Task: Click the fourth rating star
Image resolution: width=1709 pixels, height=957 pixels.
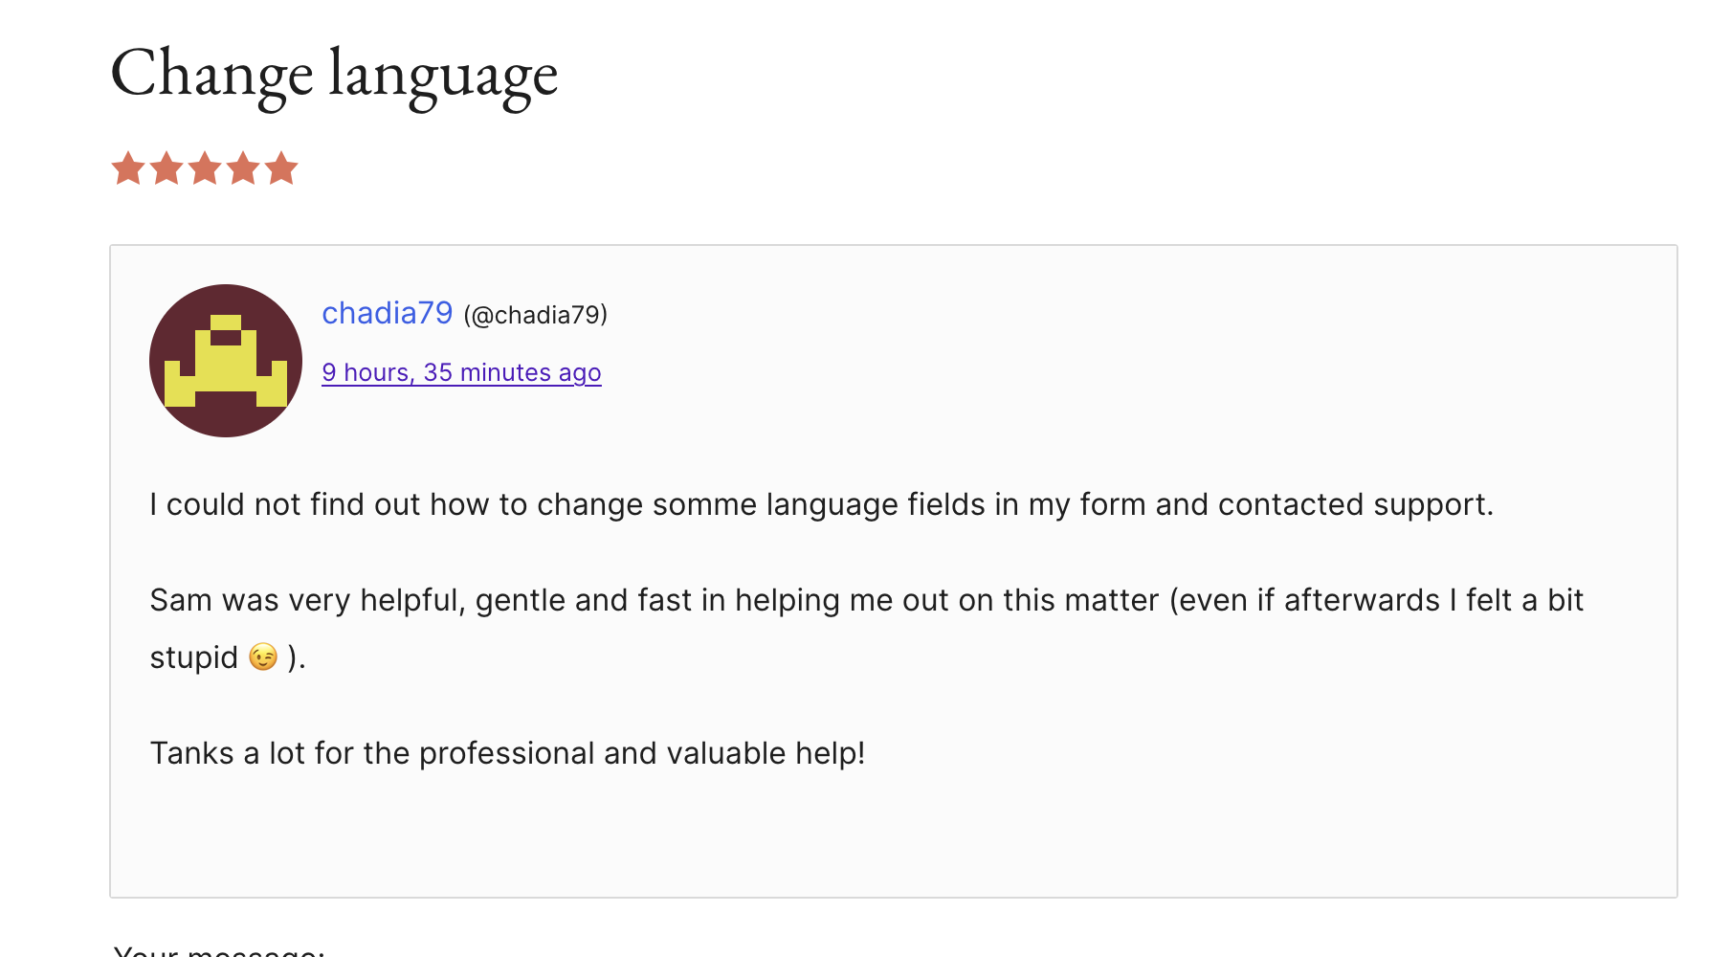Action: coord(243,168)
